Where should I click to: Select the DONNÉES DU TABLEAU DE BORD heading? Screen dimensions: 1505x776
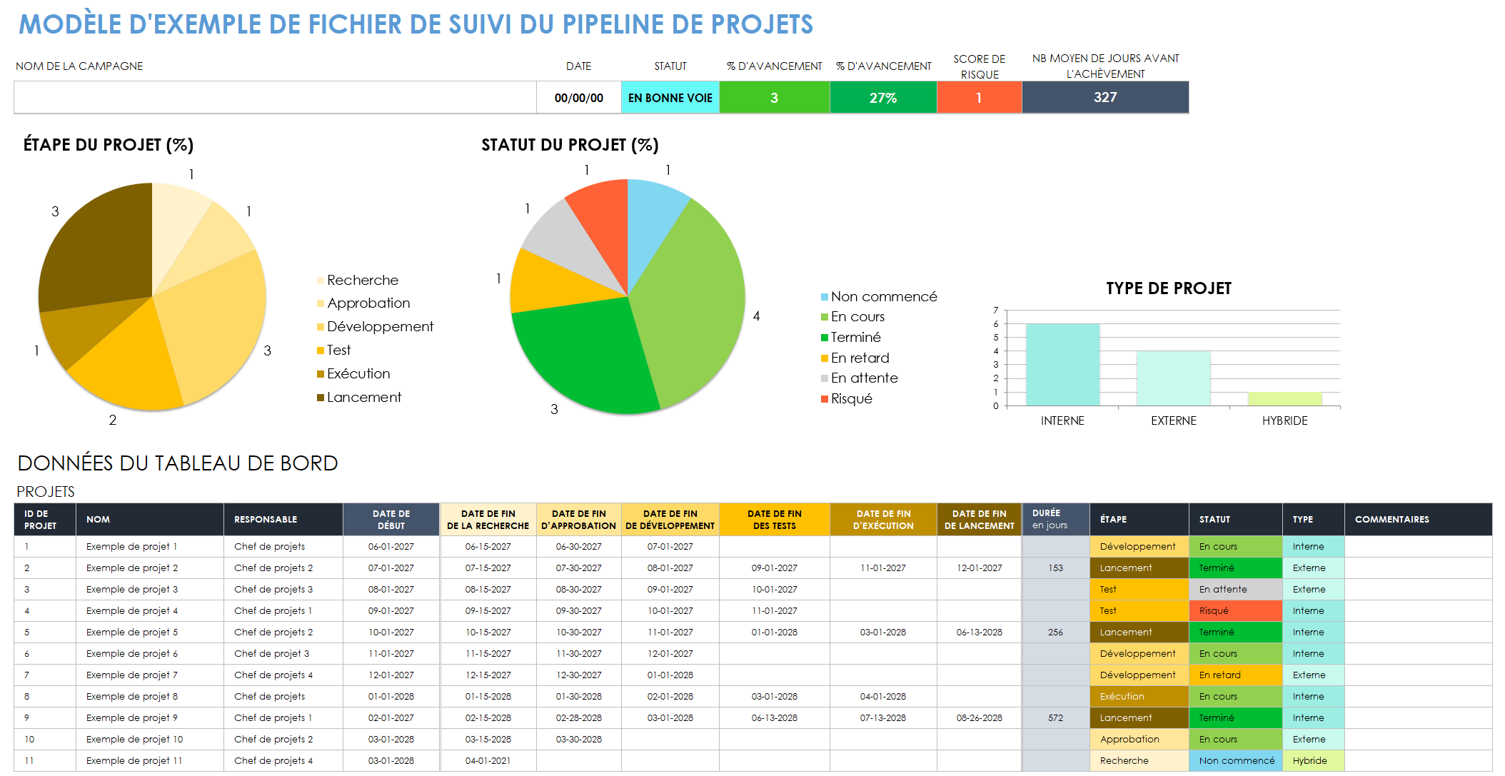[x=178, y=463]
